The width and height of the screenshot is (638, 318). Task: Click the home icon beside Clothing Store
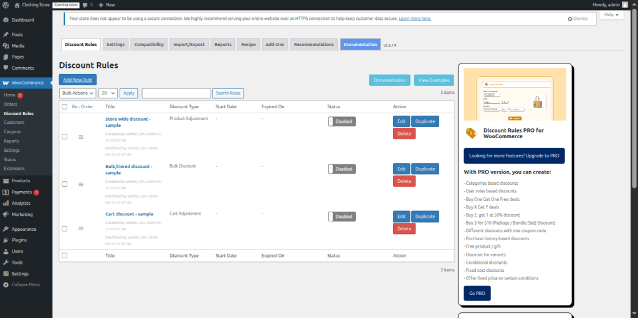[17, 5]
